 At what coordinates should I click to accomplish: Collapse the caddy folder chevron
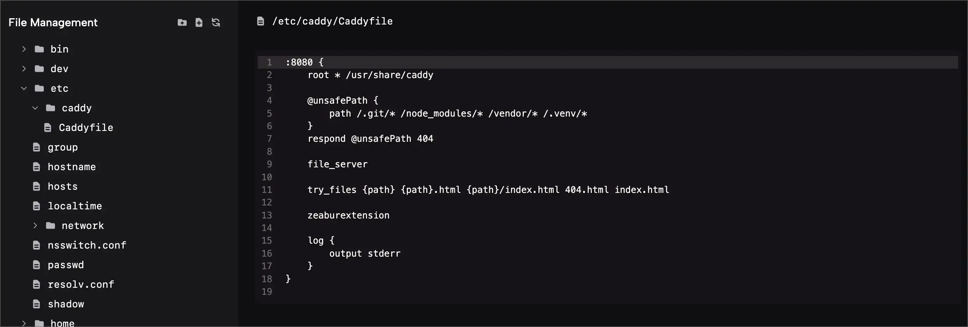point(35,108)
